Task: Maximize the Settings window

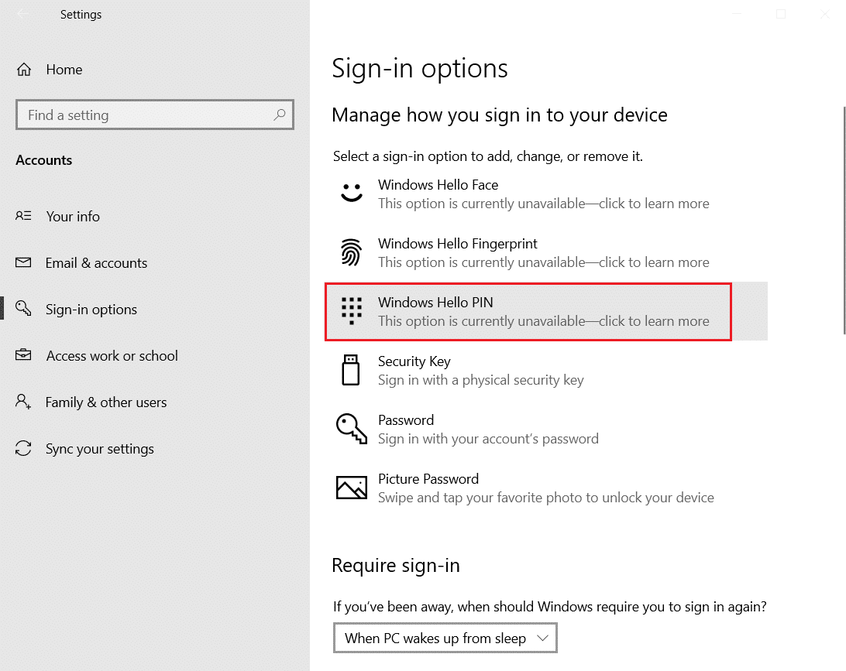Action: [x=781, y=15]
